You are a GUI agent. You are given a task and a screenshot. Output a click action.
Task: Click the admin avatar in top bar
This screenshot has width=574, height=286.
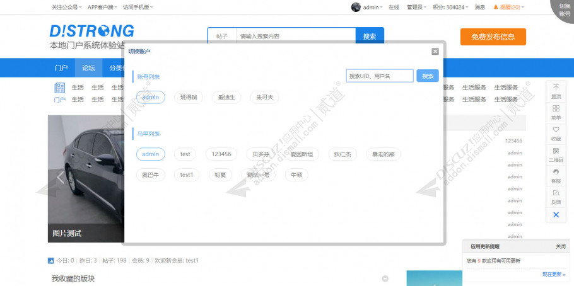tap(356, 7)
